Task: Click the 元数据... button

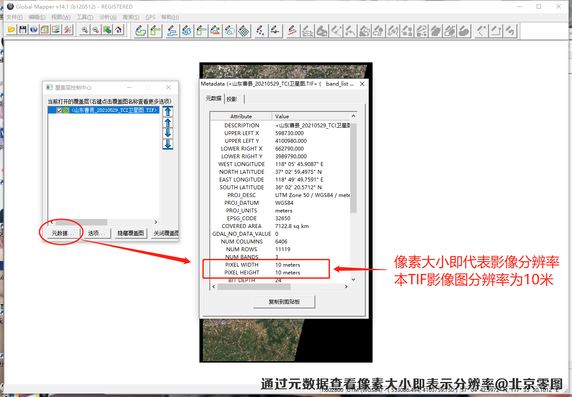Action: point(63,233)
